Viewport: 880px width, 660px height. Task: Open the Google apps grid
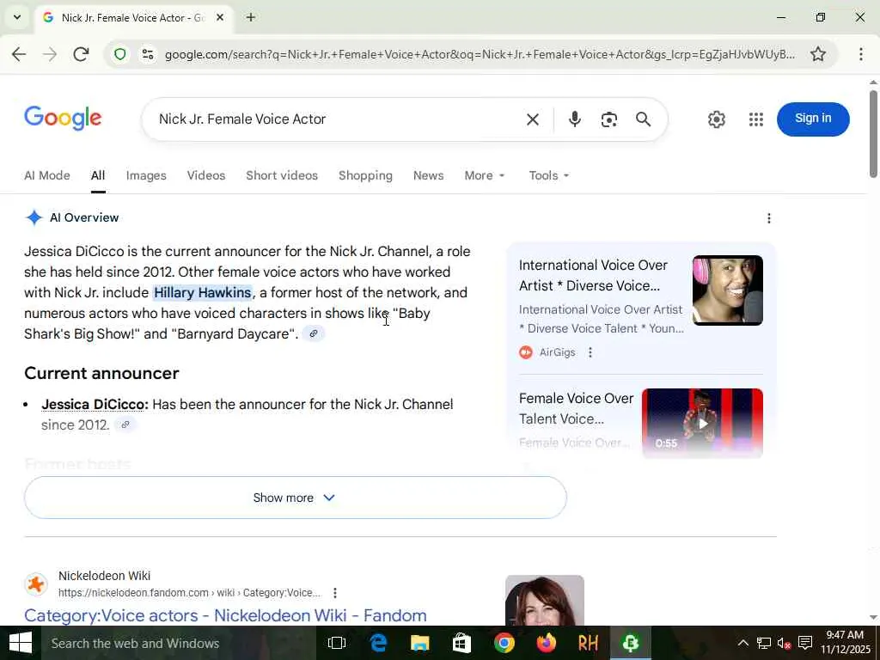(756, 119)
